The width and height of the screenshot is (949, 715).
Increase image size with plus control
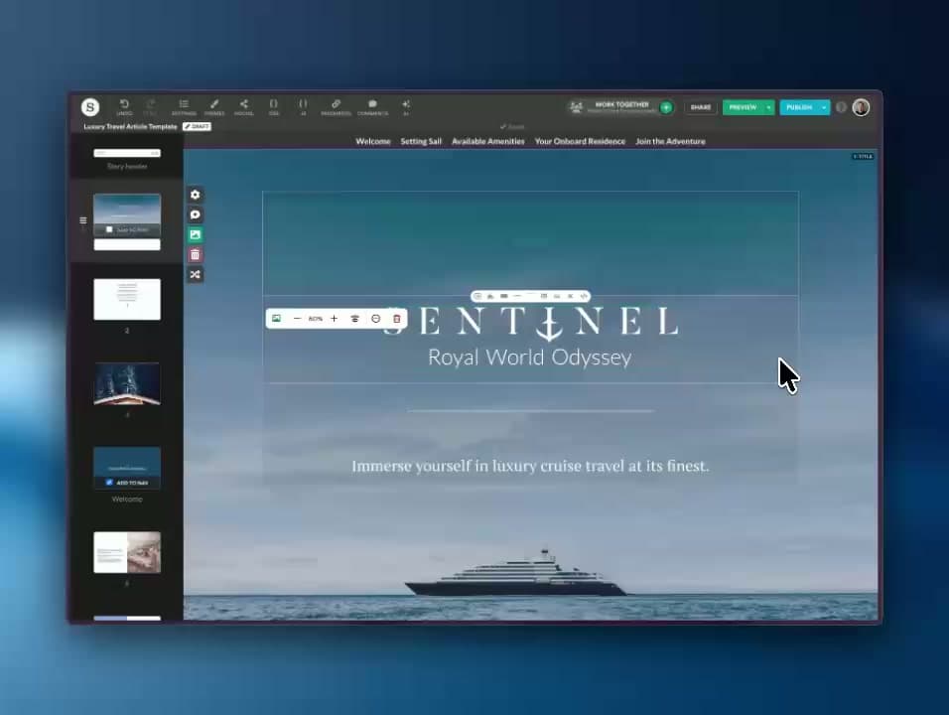[x=335, y=319]
